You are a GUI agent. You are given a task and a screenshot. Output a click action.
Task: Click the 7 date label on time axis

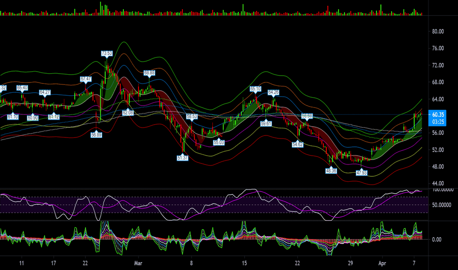click(414, 263)
